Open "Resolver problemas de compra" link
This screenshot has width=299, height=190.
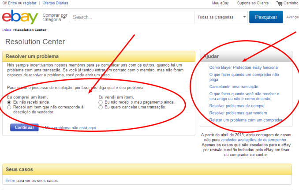pos(237,106)
